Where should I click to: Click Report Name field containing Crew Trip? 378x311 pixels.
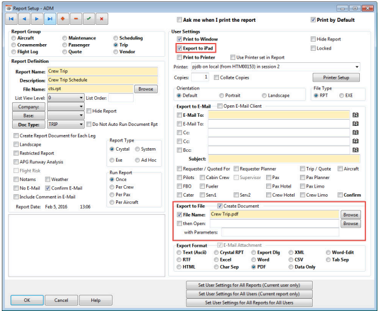click(x=102, y=71)
